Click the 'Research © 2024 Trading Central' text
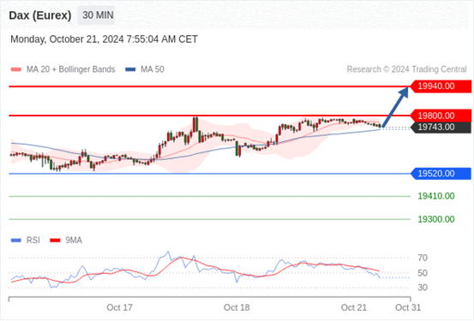The width and height of the screenshot is (474, 321). click(406, 69)
